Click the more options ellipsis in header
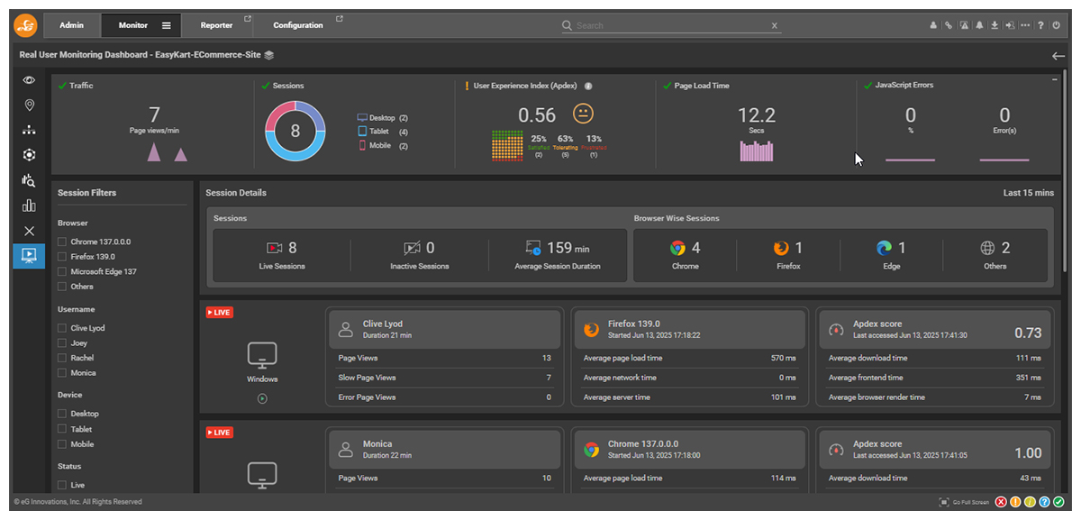Viewport: 1081px width, 520px height. 1025,25
